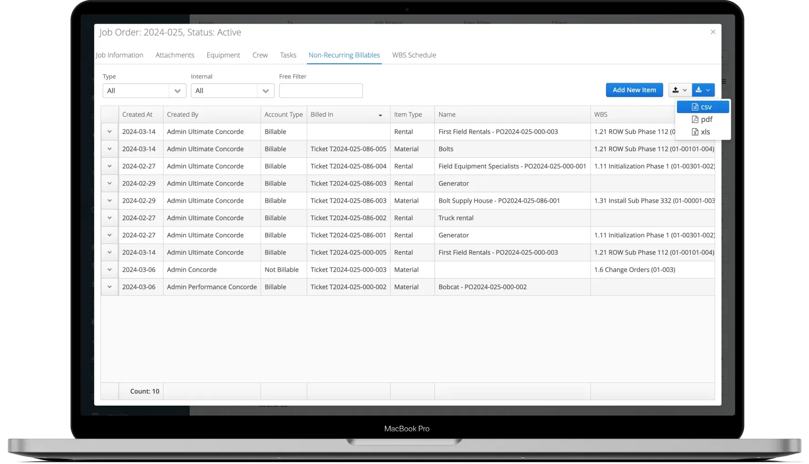Click the Add New Item button
The image size is (809, 464).
(634, 90)
